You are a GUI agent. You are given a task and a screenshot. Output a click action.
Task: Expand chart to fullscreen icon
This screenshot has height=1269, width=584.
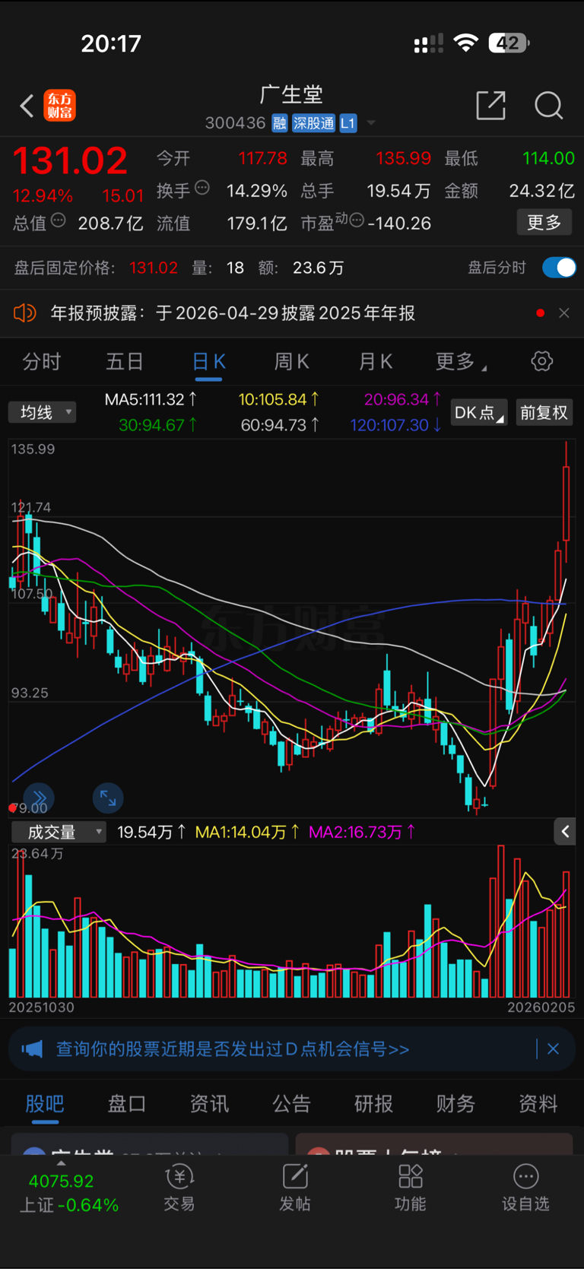point(108,798)
